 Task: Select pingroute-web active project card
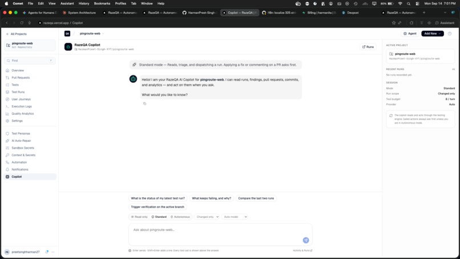pos(421,56)
